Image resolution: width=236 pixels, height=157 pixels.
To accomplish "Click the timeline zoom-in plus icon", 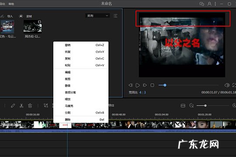I will [234, 106].
